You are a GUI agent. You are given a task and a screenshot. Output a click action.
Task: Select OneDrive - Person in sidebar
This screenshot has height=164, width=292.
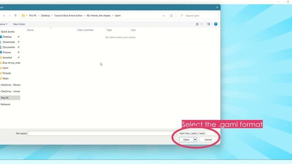pos(10,85)
